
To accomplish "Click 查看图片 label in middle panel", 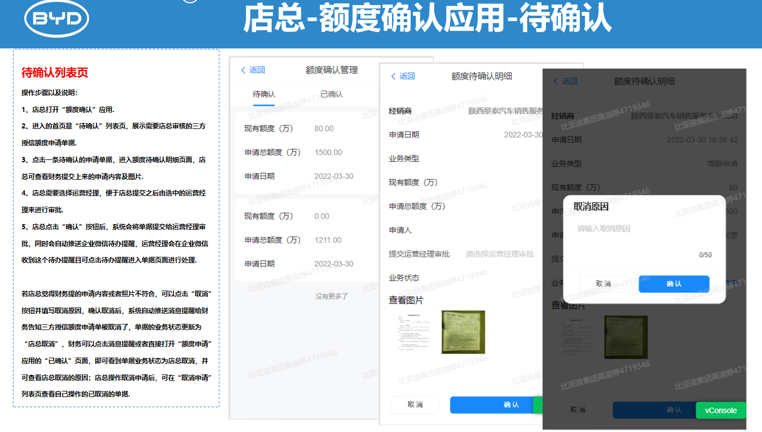I will point(406,300).
